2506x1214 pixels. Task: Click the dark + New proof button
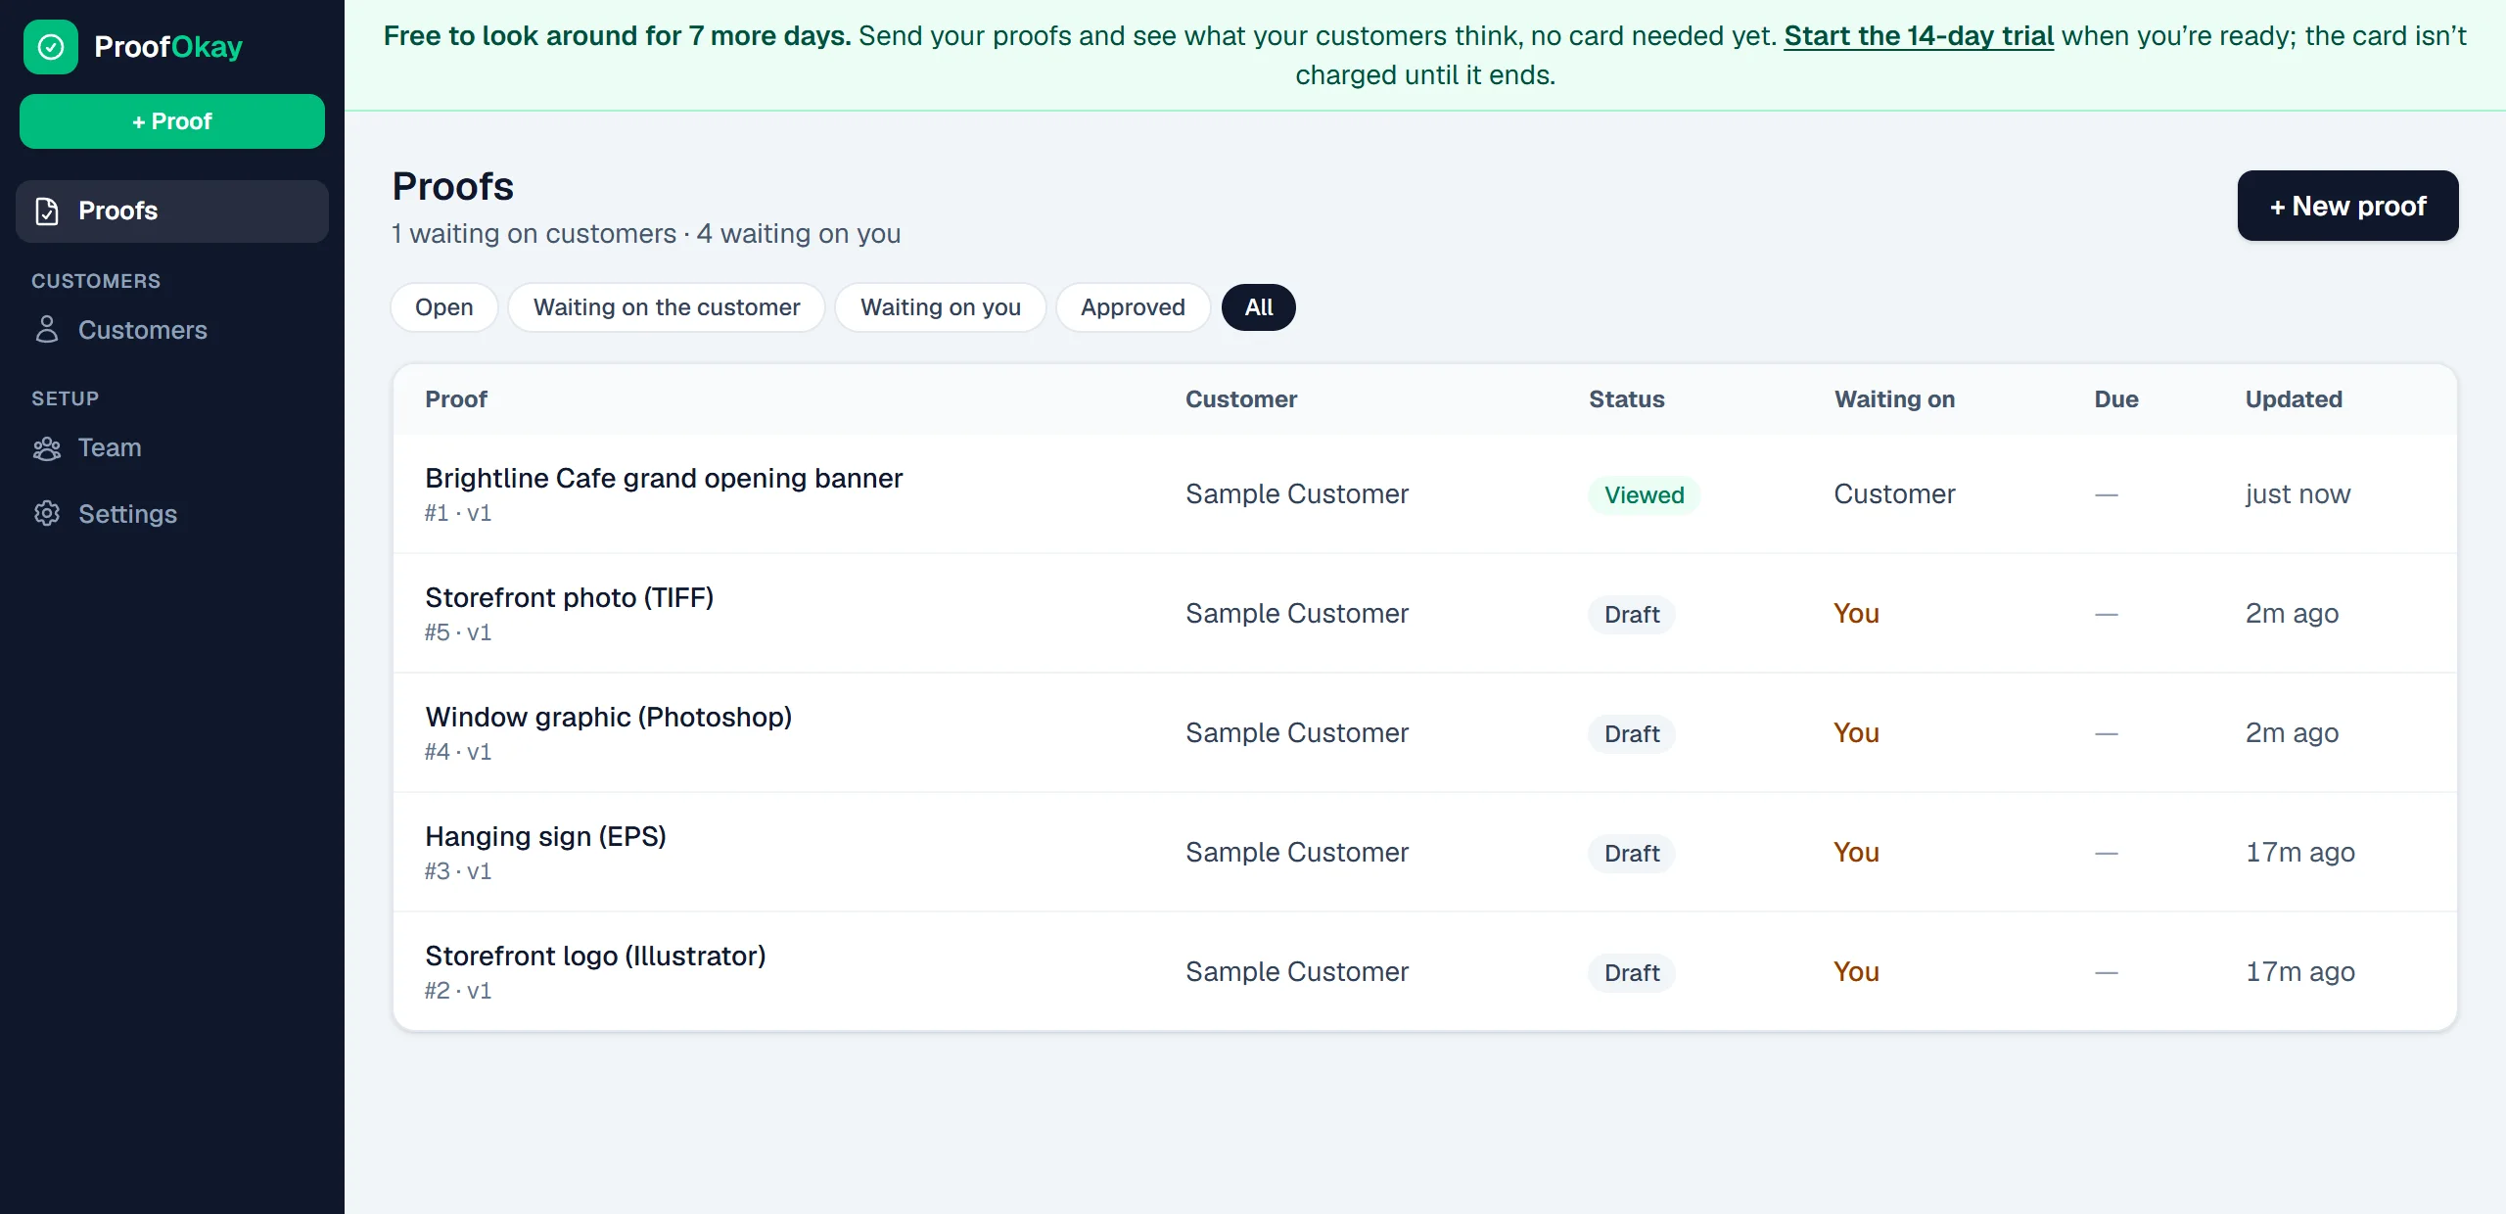tap(2347, 206)
